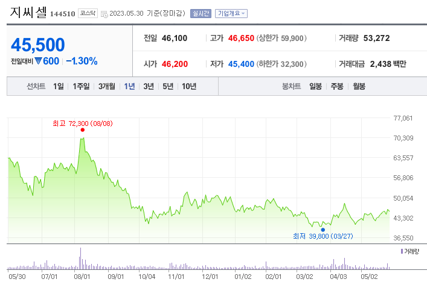Click the blue 최저 39,800 low marker
This screenshot has height=288, width=427.
(323, 230)
